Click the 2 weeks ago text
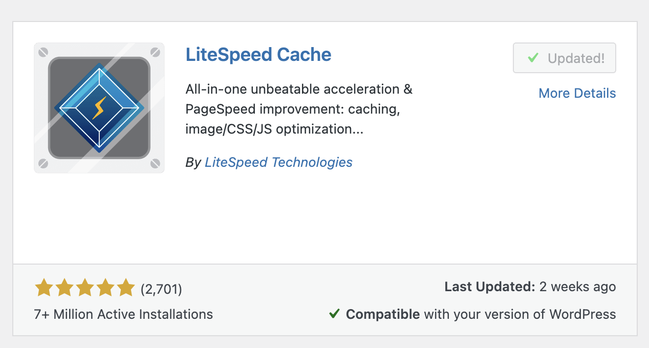 (x=577, y=287)
